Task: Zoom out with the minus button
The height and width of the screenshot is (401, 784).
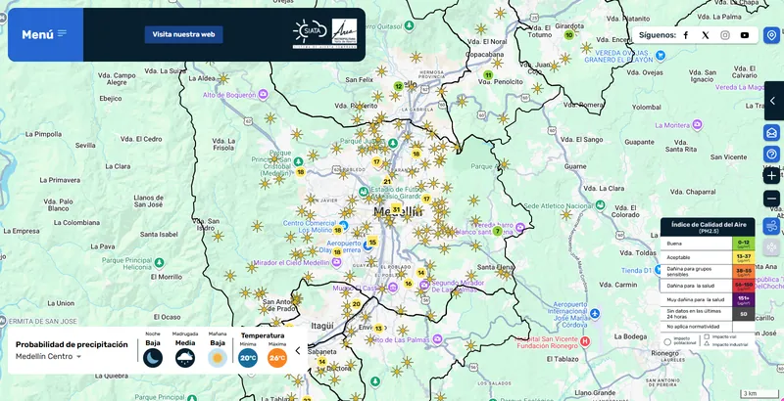Action: tap(771, 199)
